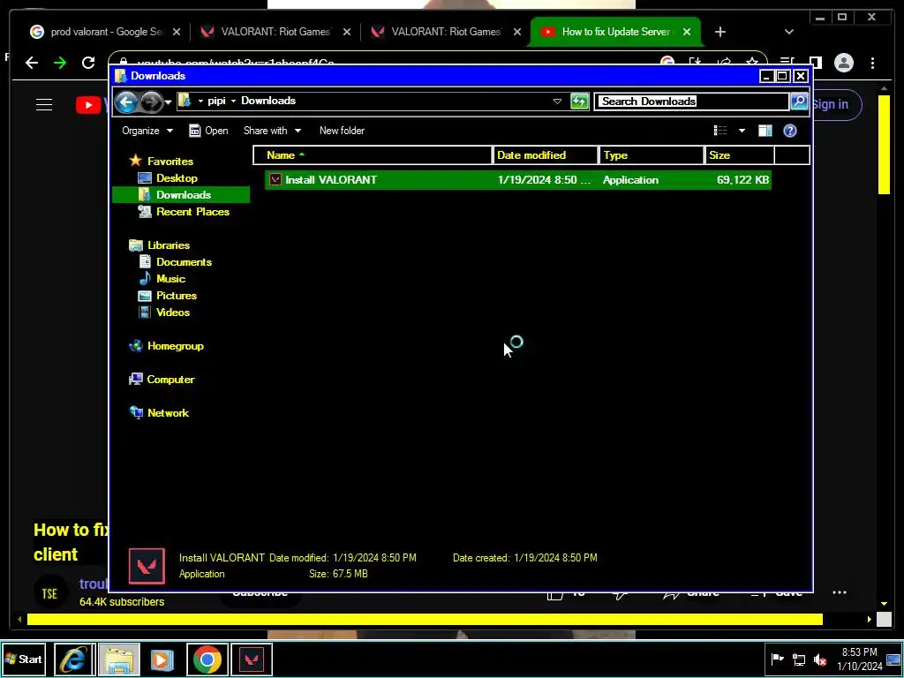Open the Start menu
The width and height of the screenshot is (904, 678).
[24, 659]
